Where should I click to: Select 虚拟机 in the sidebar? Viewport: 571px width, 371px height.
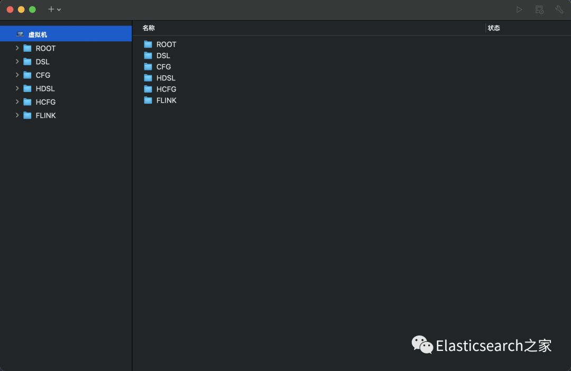pyautogui.click(x=38, y=34)
